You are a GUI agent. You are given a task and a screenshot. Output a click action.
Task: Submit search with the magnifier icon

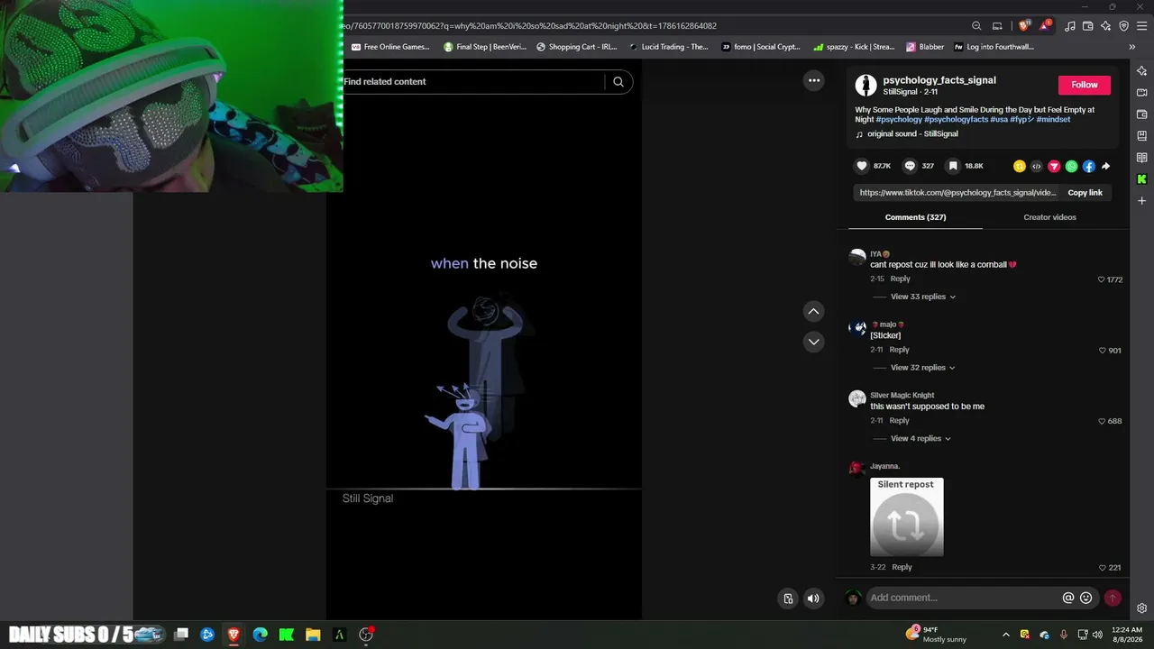618,81
